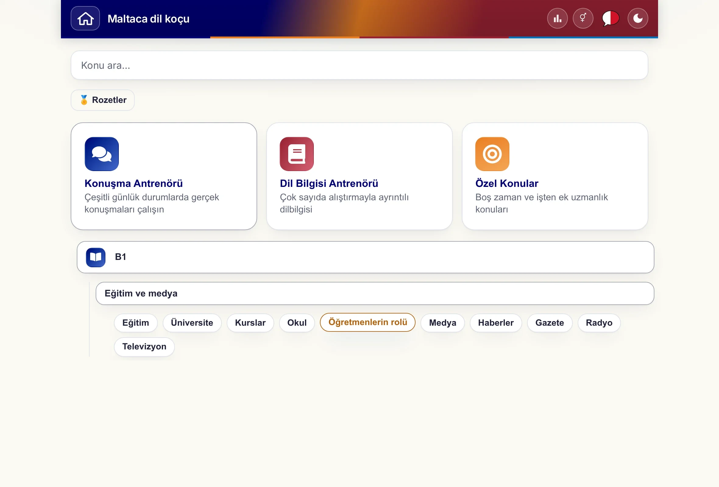Click the Özel Konular target icon
The width and height of the screenshot is (719, 487).
pyautogui.click(x=492, y=154)
